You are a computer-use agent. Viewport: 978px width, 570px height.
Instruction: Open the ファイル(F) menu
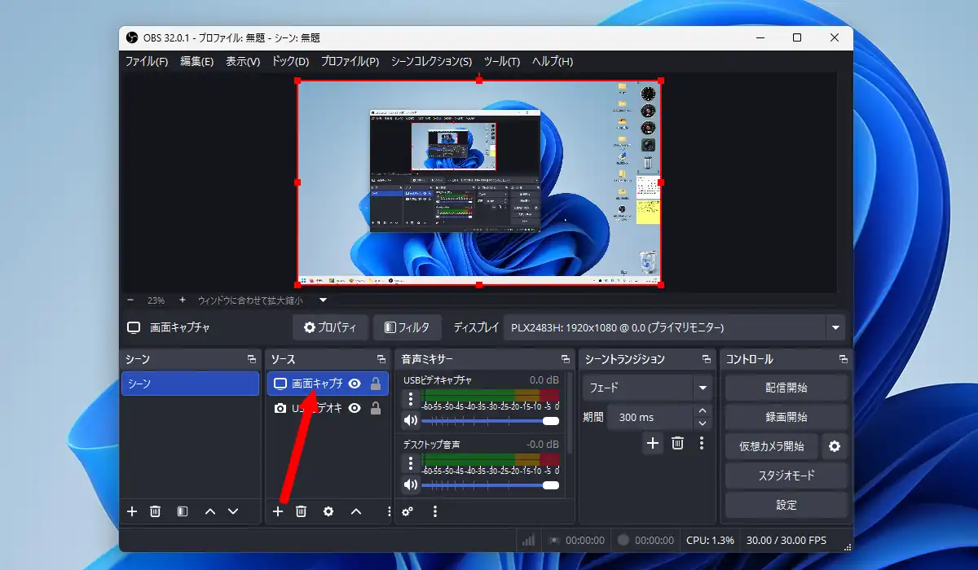click(147, 61)
